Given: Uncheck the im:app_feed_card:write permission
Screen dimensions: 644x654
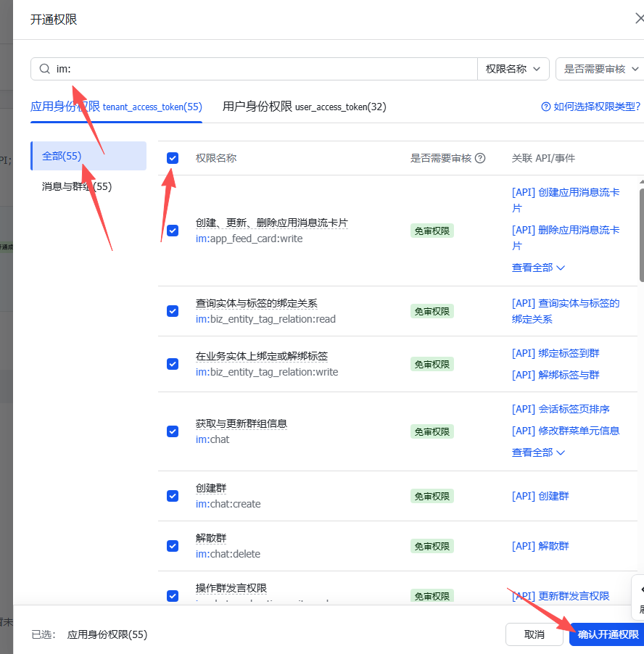Looking at the screenshot, I should click(x=173, y=231).
